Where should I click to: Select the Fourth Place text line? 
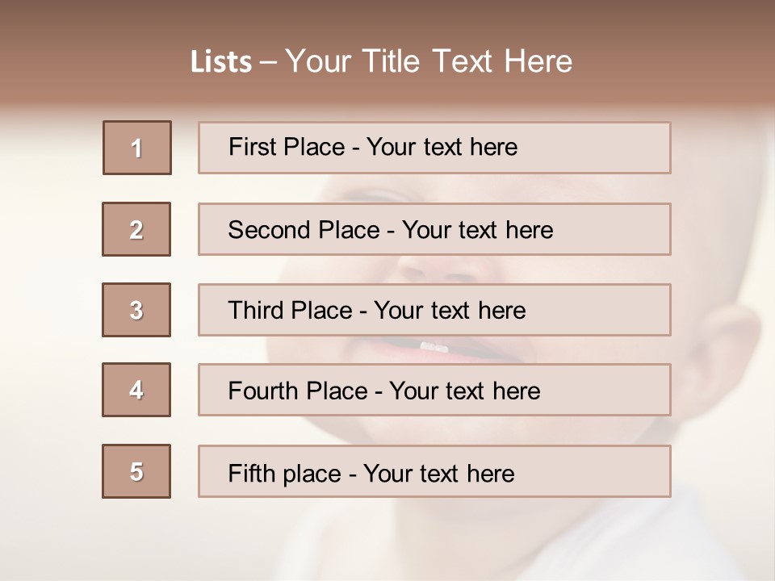(384, 391)
